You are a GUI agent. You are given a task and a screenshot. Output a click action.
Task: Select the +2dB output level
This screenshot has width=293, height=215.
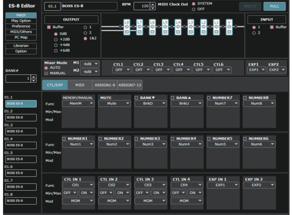tap(56, 40)
